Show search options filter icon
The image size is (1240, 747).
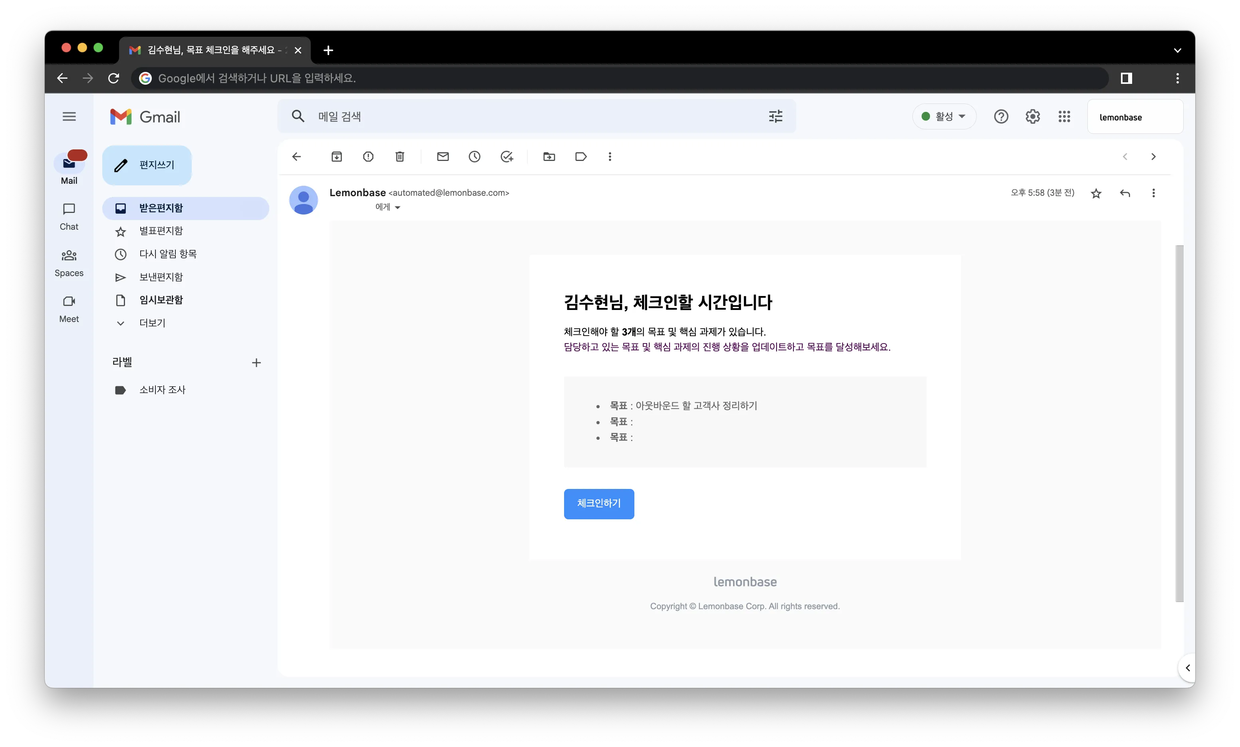tap(775, 117)
